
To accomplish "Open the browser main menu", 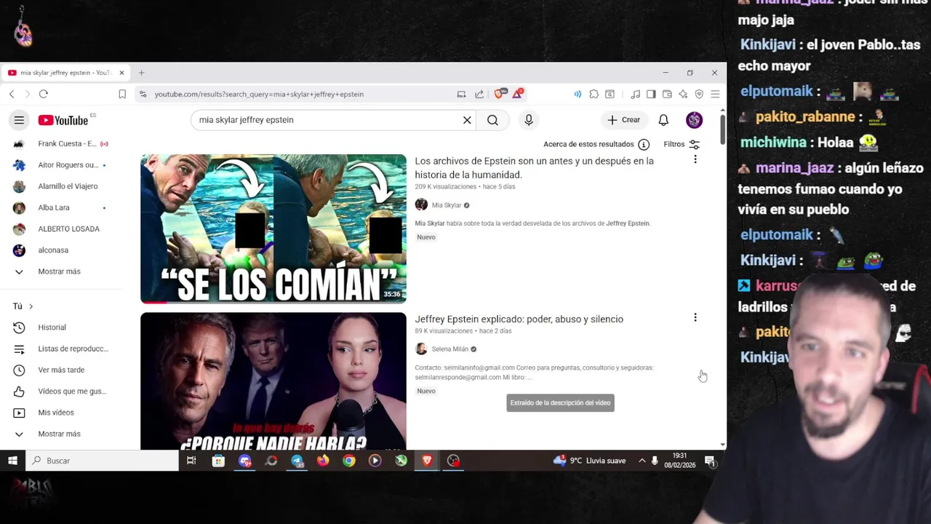I will [715, 94].
